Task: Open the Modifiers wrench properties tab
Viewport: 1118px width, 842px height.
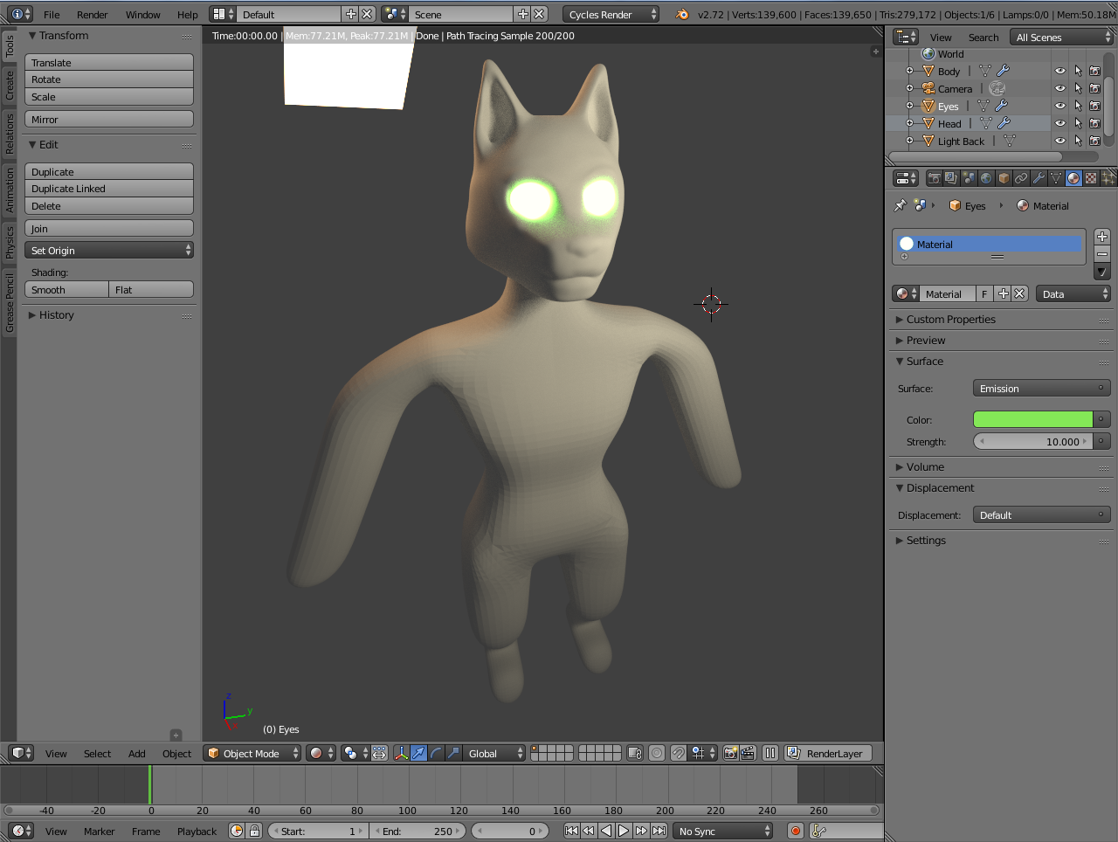Action: click(1039, 178)
